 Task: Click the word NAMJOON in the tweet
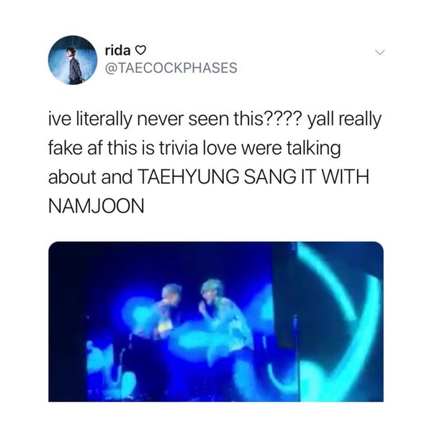click(96, 206)
